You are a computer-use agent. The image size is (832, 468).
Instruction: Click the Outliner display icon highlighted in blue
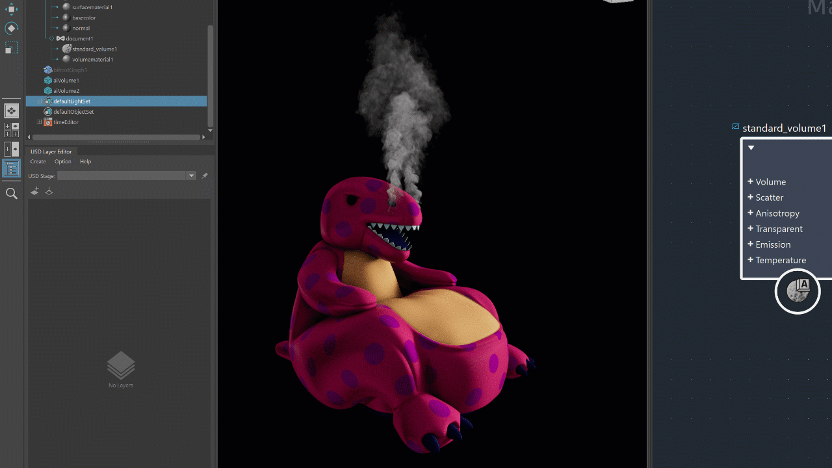point(11,168)
